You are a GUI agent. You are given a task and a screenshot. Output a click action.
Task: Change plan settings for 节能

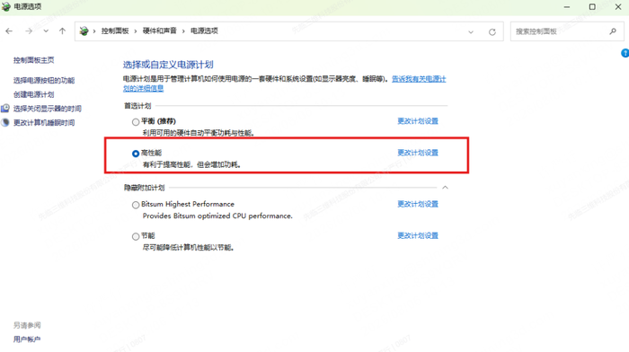pos(418,236)
